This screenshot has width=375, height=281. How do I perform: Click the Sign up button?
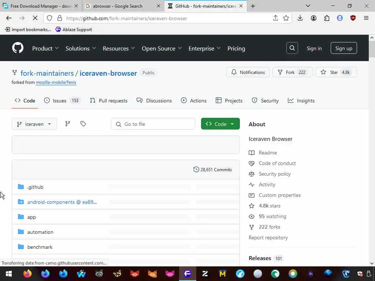point(344,48)
